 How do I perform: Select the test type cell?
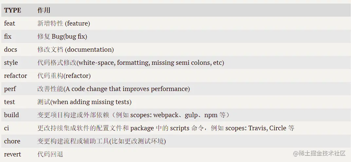pyautogui.click(x=9, y=102)
